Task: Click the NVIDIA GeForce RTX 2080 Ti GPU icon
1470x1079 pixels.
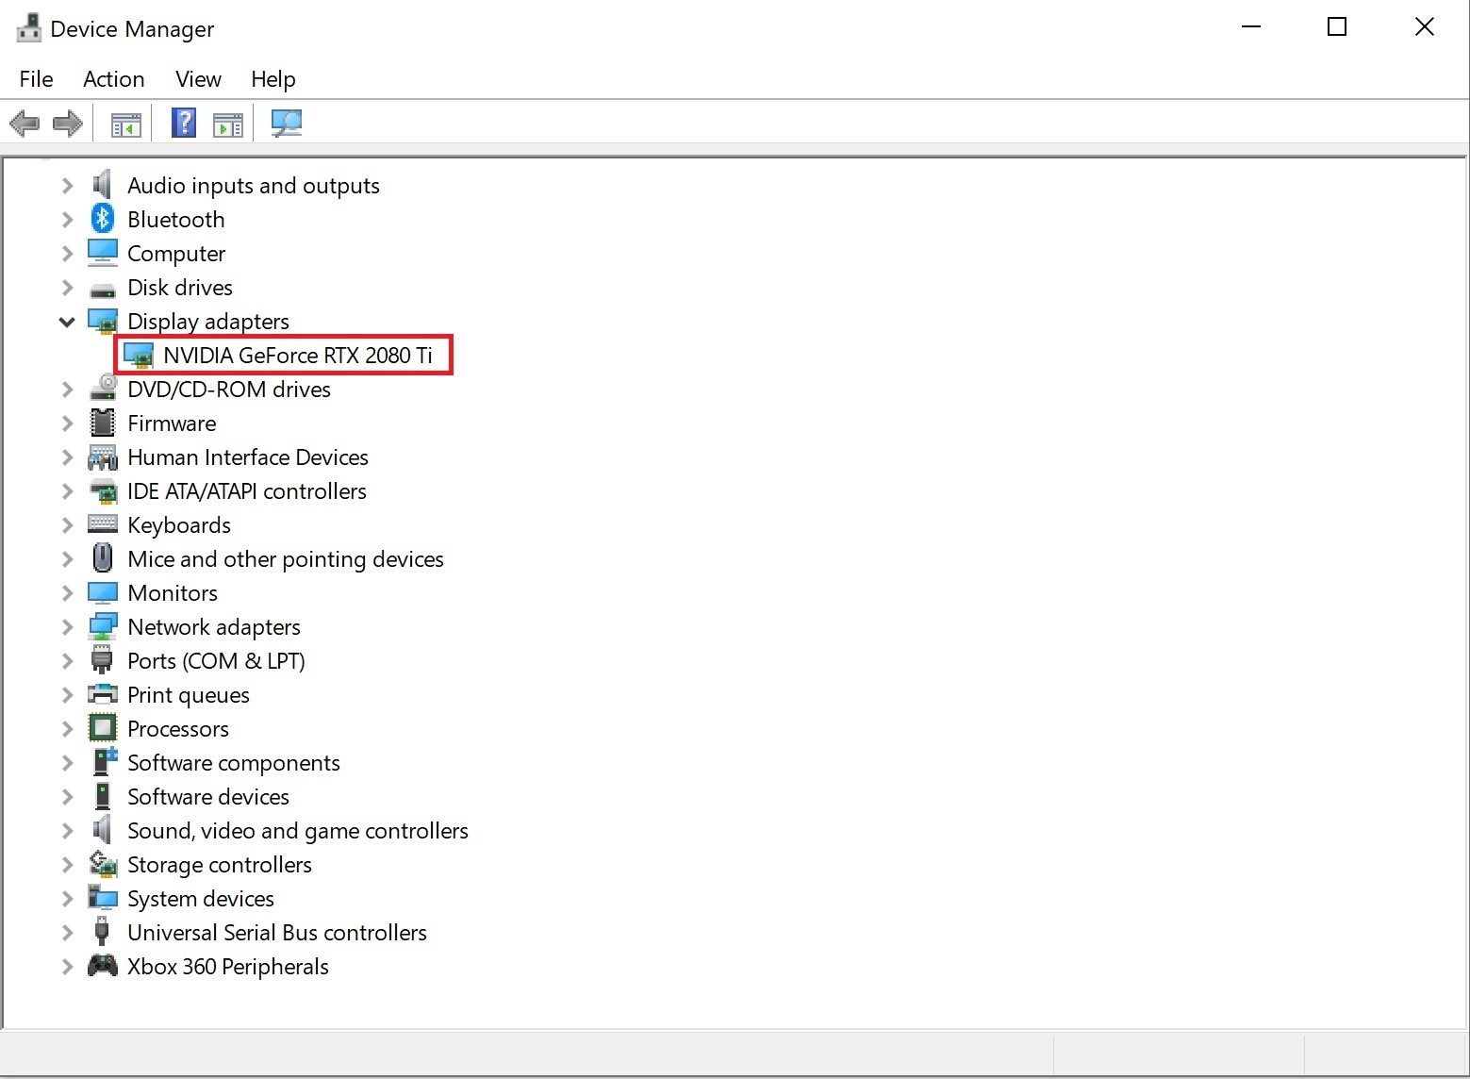Action: coord(141,356)
